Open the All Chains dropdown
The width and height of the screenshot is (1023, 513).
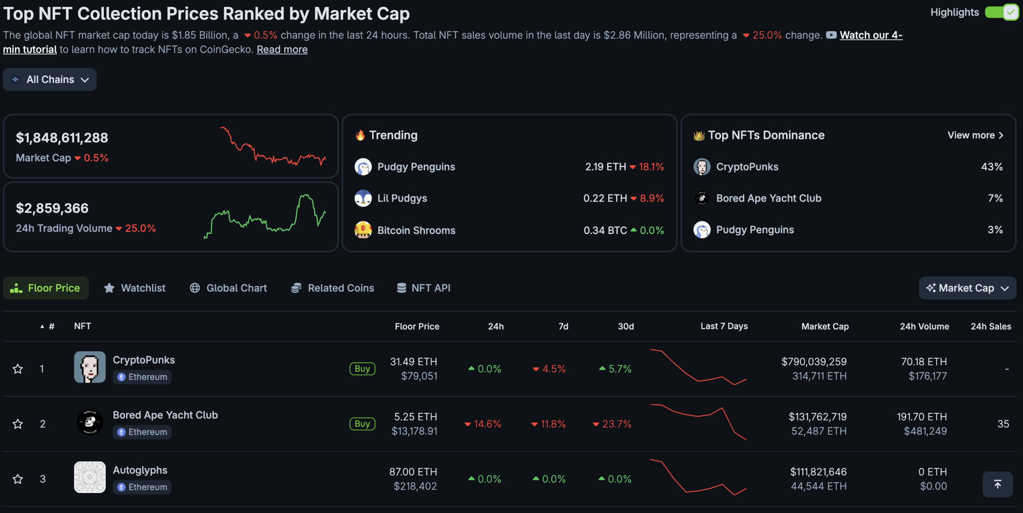coord(50,79)
